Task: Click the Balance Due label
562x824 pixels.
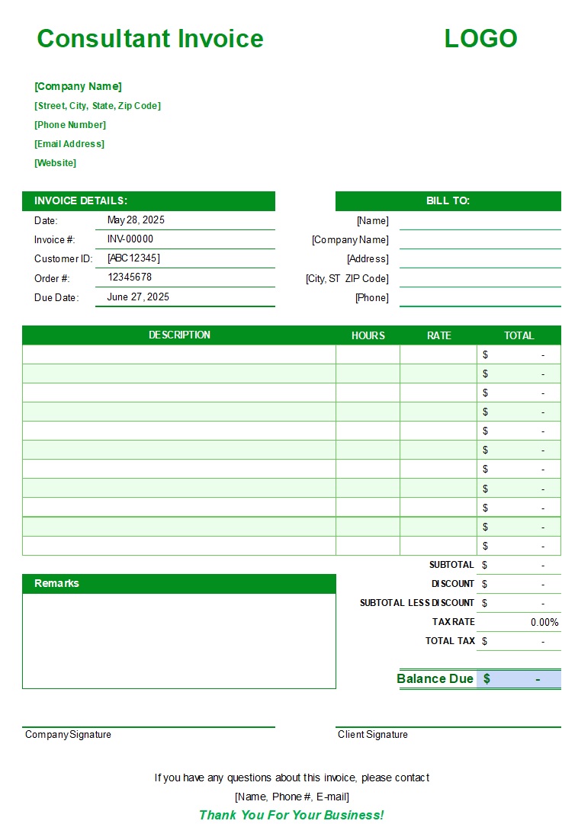Action: click(x=435, y=678)
